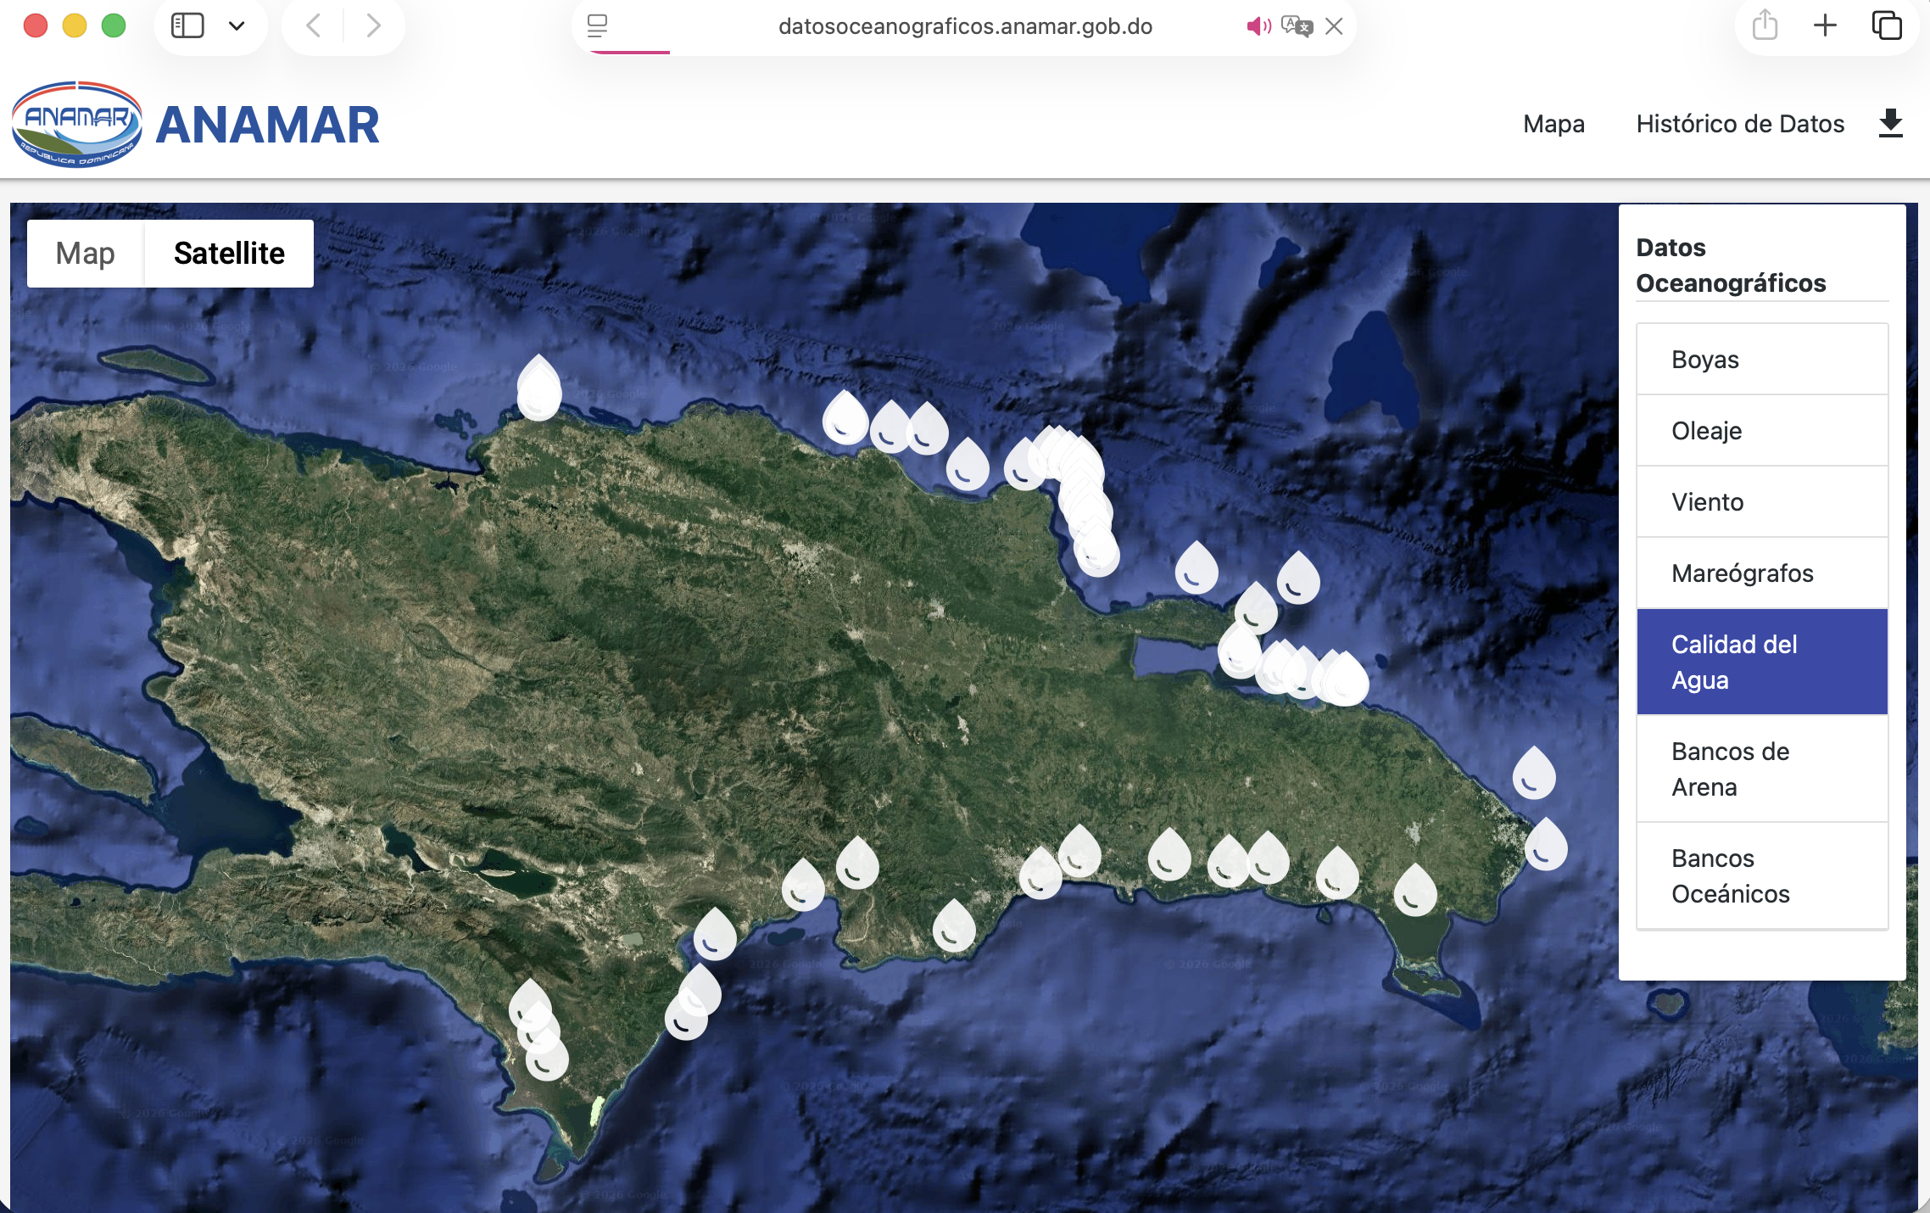Click the ANAMAR logo emblem
The height and width of the screenshot is (1213, 1930).
[77, 125]
